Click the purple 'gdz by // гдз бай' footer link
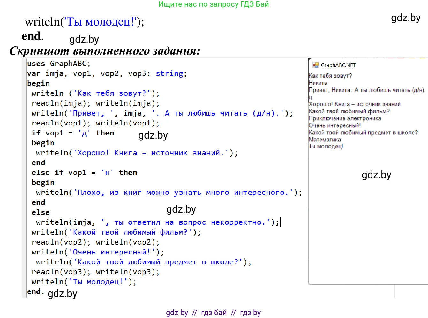Image resolution: width=428 pixels, height=318 pixels. point(213,313)
